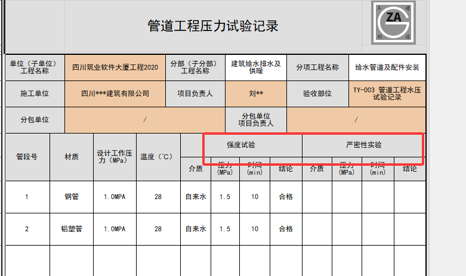Select the 钢管 material cell

(x=72, y=197)
